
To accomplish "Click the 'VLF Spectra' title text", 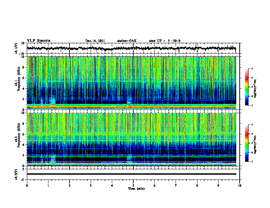I will (39, 41).
